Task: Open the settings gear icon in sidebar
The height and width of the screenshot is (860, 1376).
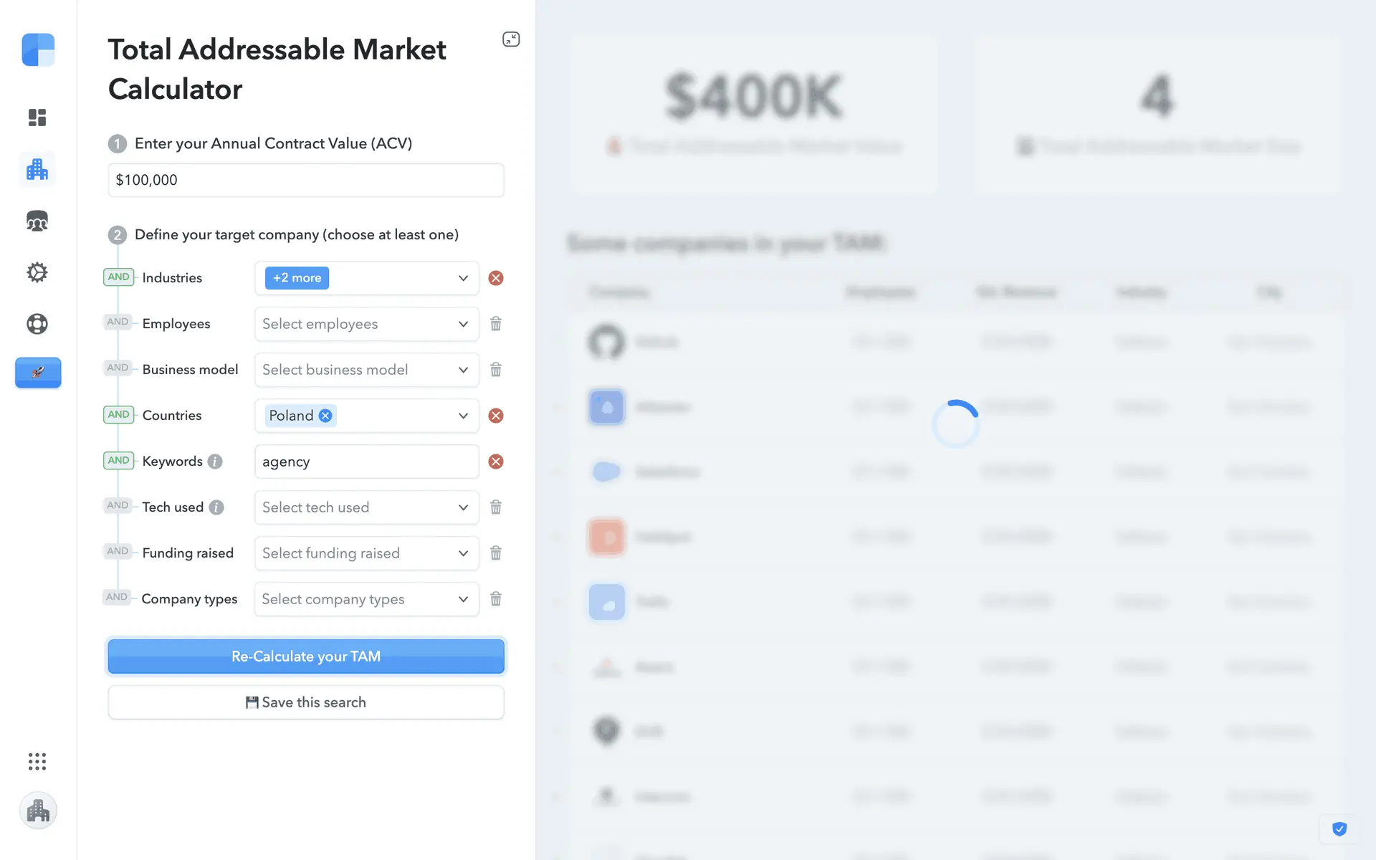Action: pos(37,272)
